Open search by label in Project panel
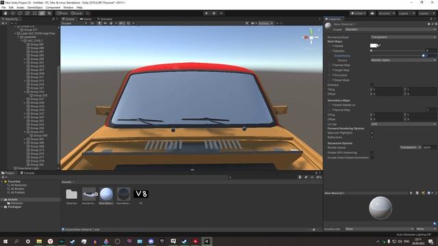Screen dimensions: 438x246 coord(306,177)
